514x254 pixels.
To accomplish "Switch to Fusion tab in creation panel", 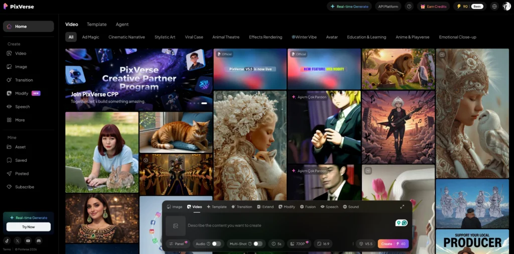I will 308,207.
